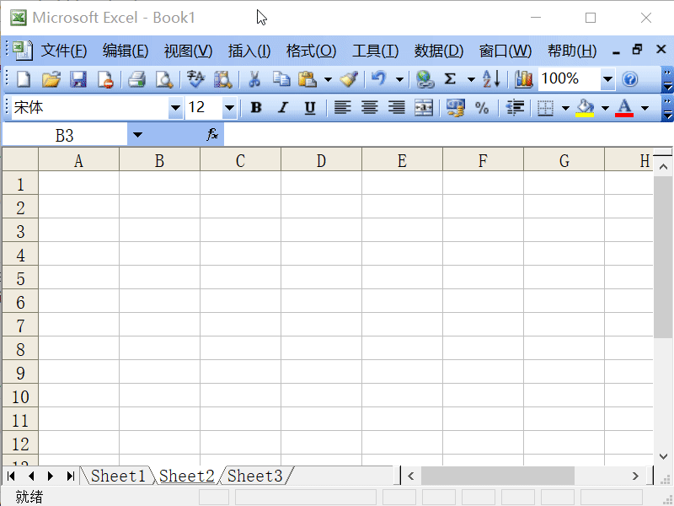Expand the font size 12 dropdown
This screenshot has width=674, height=506.
click(229, 107)
